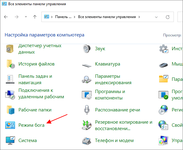Click the Клавиатура keyboard icon
Viewport: 183px width, 150px height.
pyautogui.click(x=87, y=66)
